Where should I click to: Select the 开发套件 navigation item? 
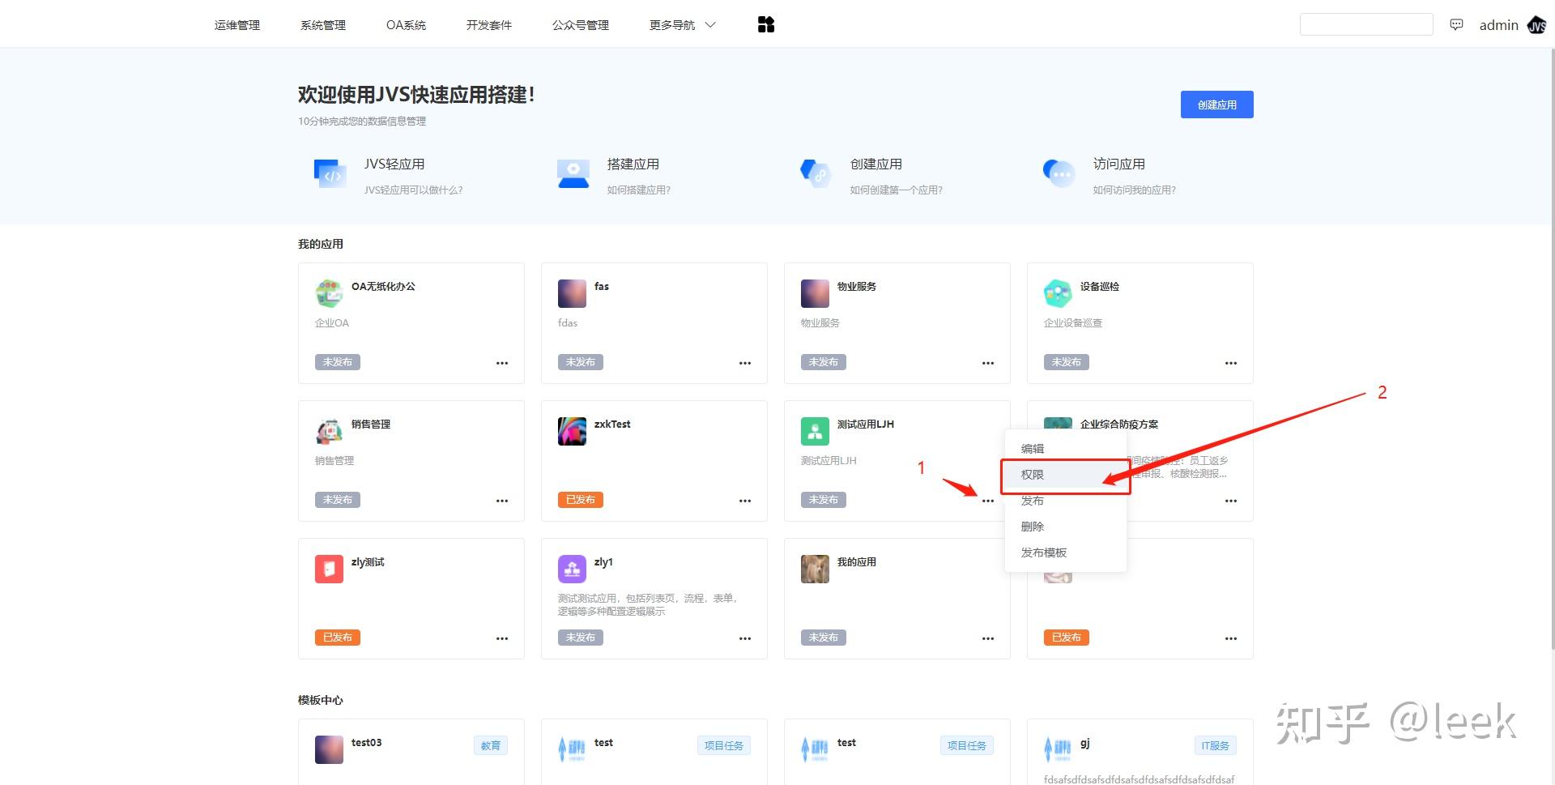(x=489, y=25)
